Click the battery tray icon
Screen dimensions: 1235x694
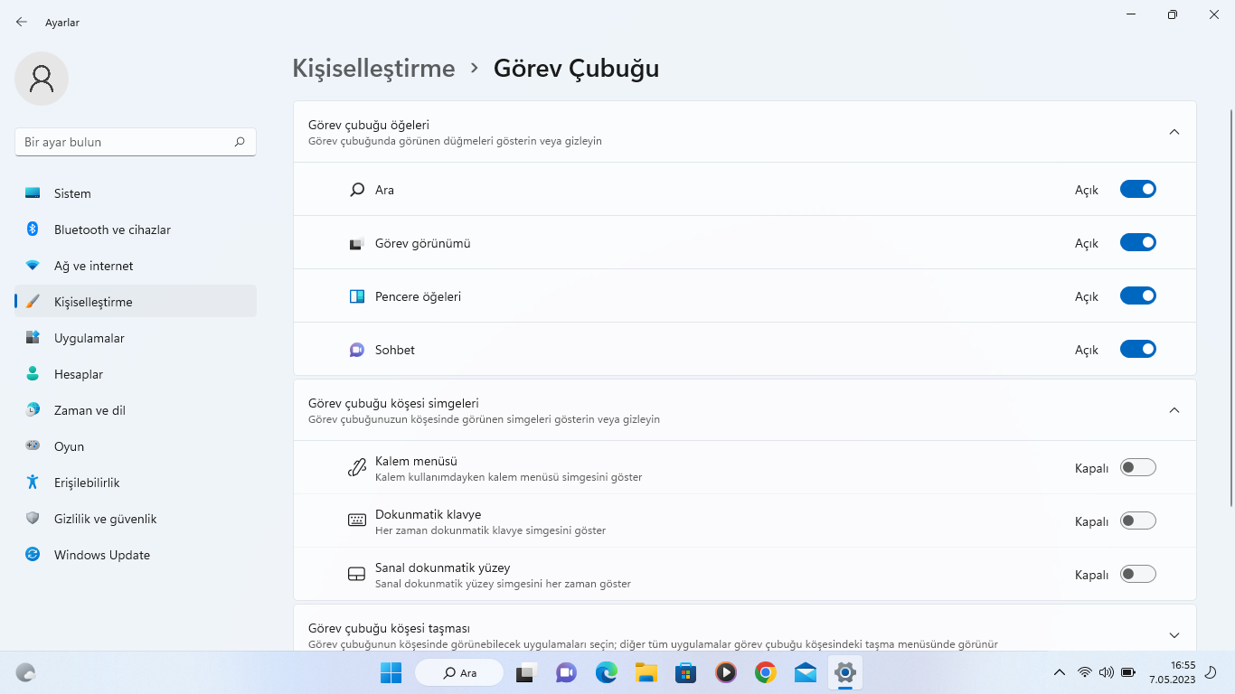[1128, 672]
